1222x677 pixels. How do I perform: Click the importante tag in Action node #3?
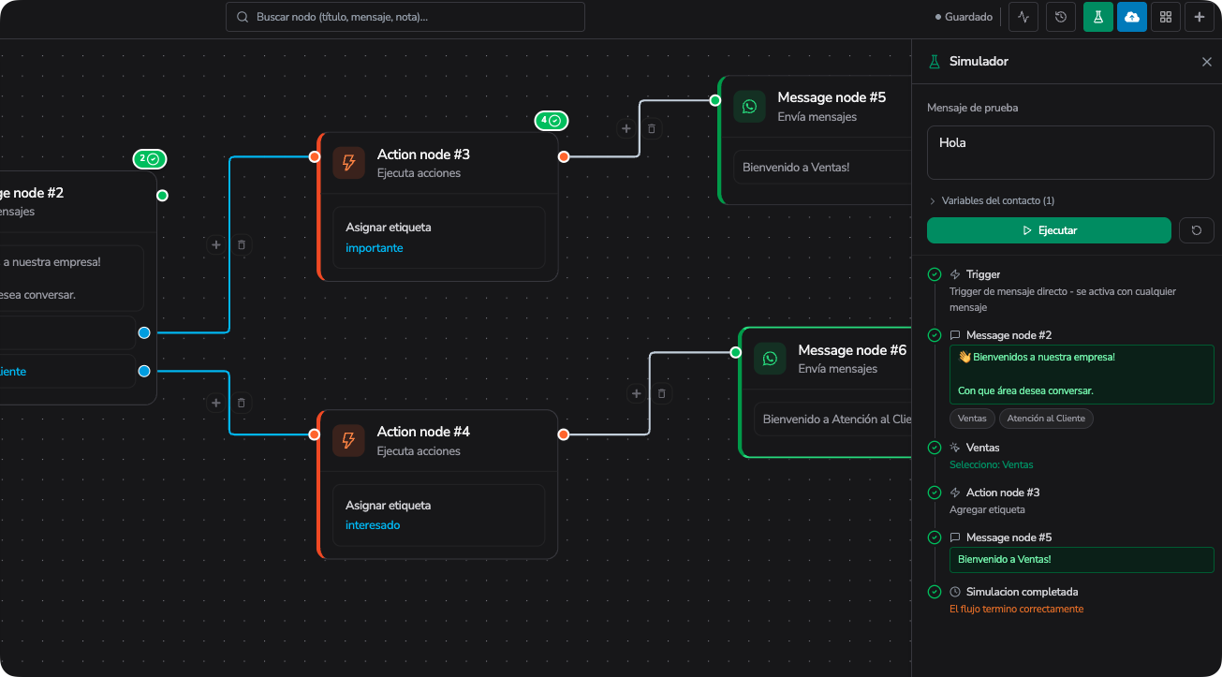pos(375,248)
